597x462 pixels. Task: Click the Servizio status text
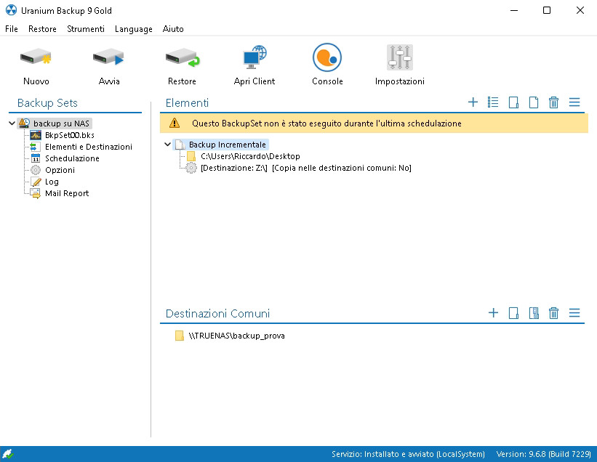pos(408,454)
